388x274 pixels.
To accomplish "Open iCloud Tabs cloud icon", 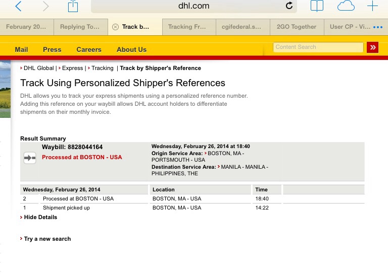I will click(346, 6).
